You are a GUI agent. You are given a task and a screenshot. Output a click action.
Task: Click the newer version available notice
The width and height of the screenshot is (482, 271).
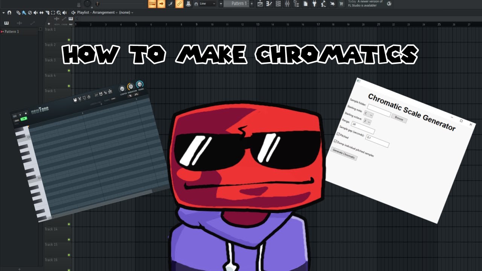pyautogui.click(x=365, y=4)
